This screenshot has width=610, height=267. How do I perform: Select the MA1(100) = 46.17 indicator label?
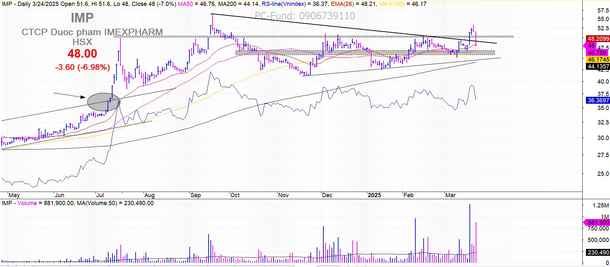[x=402, y=4]
